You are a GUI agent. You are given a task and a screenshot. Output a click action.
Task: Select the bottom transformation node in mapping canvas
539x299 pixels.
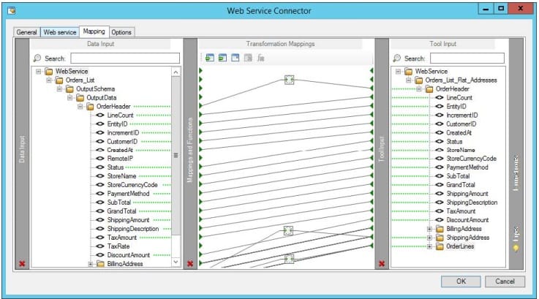click(289, 259)
